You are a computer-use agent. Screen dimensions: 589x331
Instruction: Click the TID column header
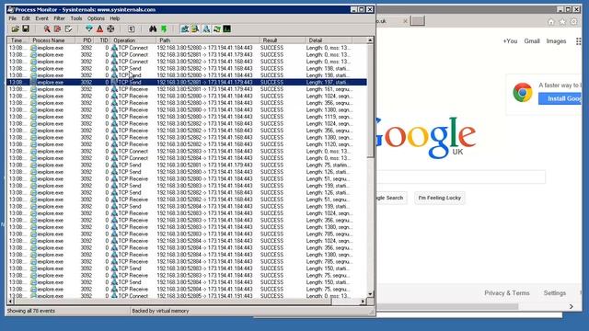tap(102, 40)
